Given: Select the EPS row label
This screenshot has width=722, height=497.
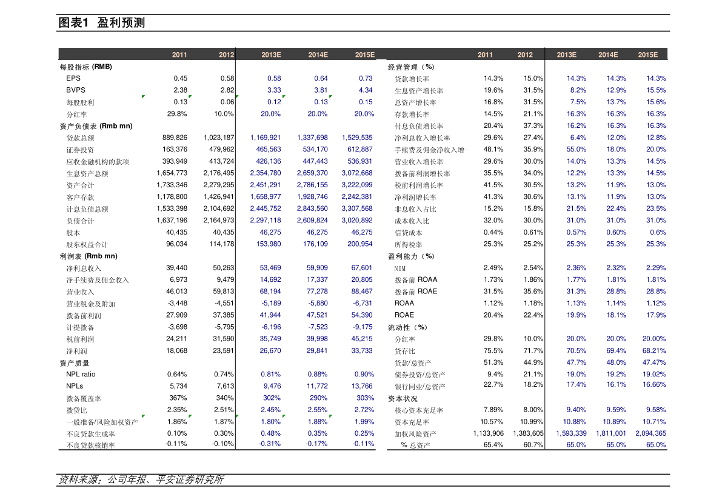Looking at the screenshot, I should (73, 78).
